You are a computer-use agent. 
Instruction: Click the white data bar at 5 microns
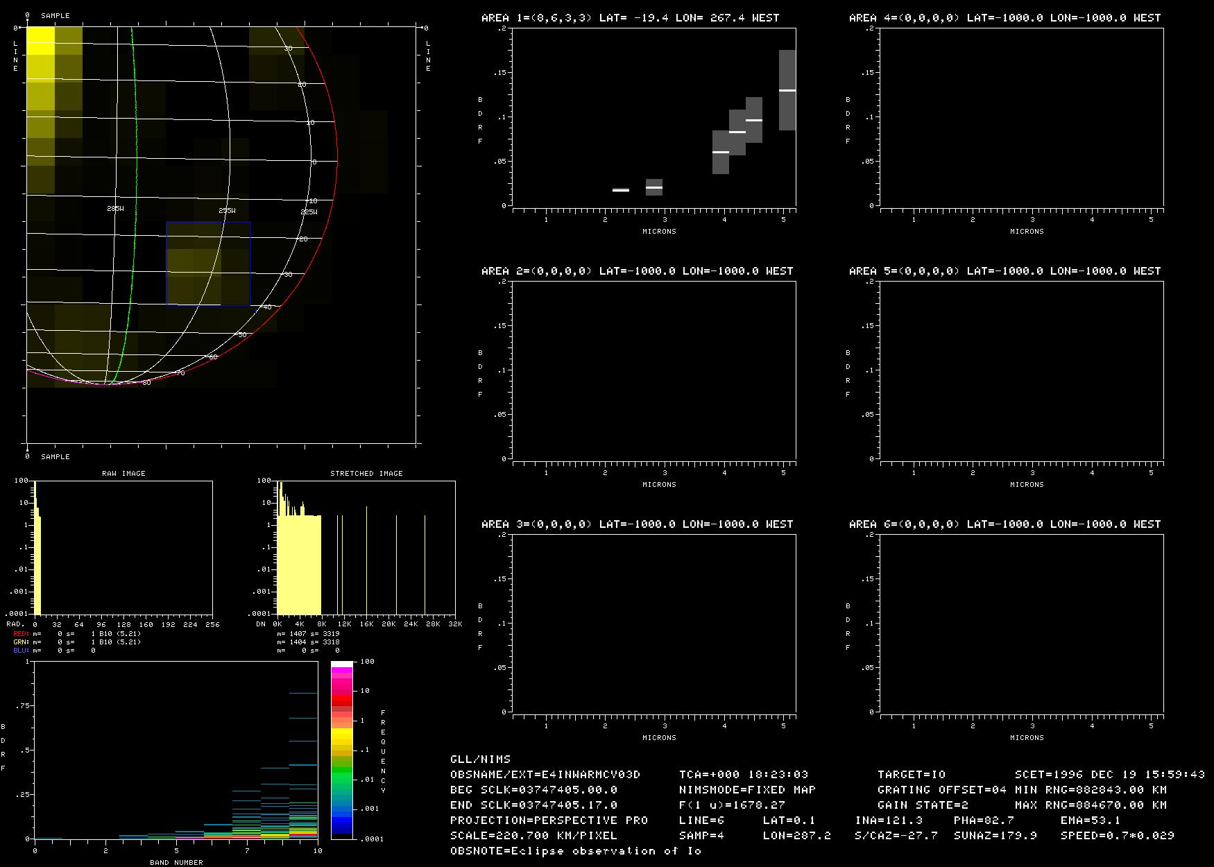click(x=787, y=90)
